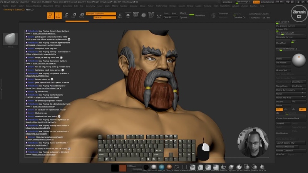308x173 pixels.
Task: Toggle X axis symmetry >X<
Action: [279, 109]
